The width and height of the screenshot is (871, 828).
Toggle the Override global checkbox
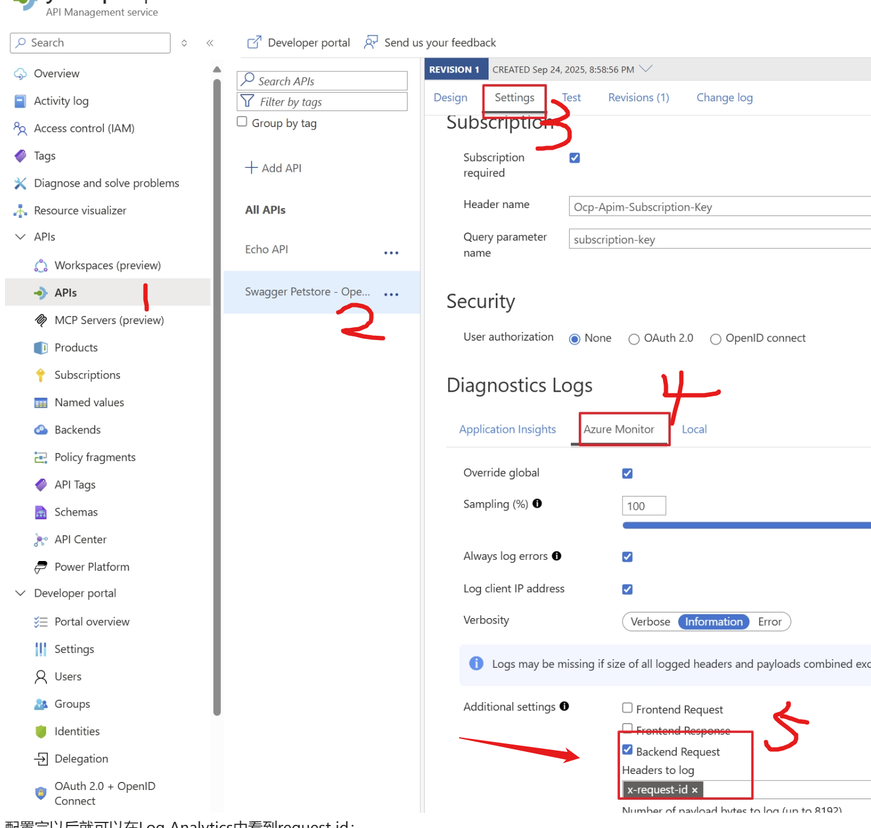tap(627, 473)
